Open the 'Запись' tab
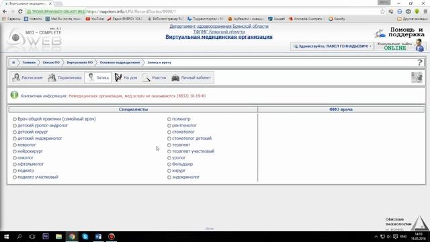The height and width of the screenshot is (242, 430). point(98,78)
